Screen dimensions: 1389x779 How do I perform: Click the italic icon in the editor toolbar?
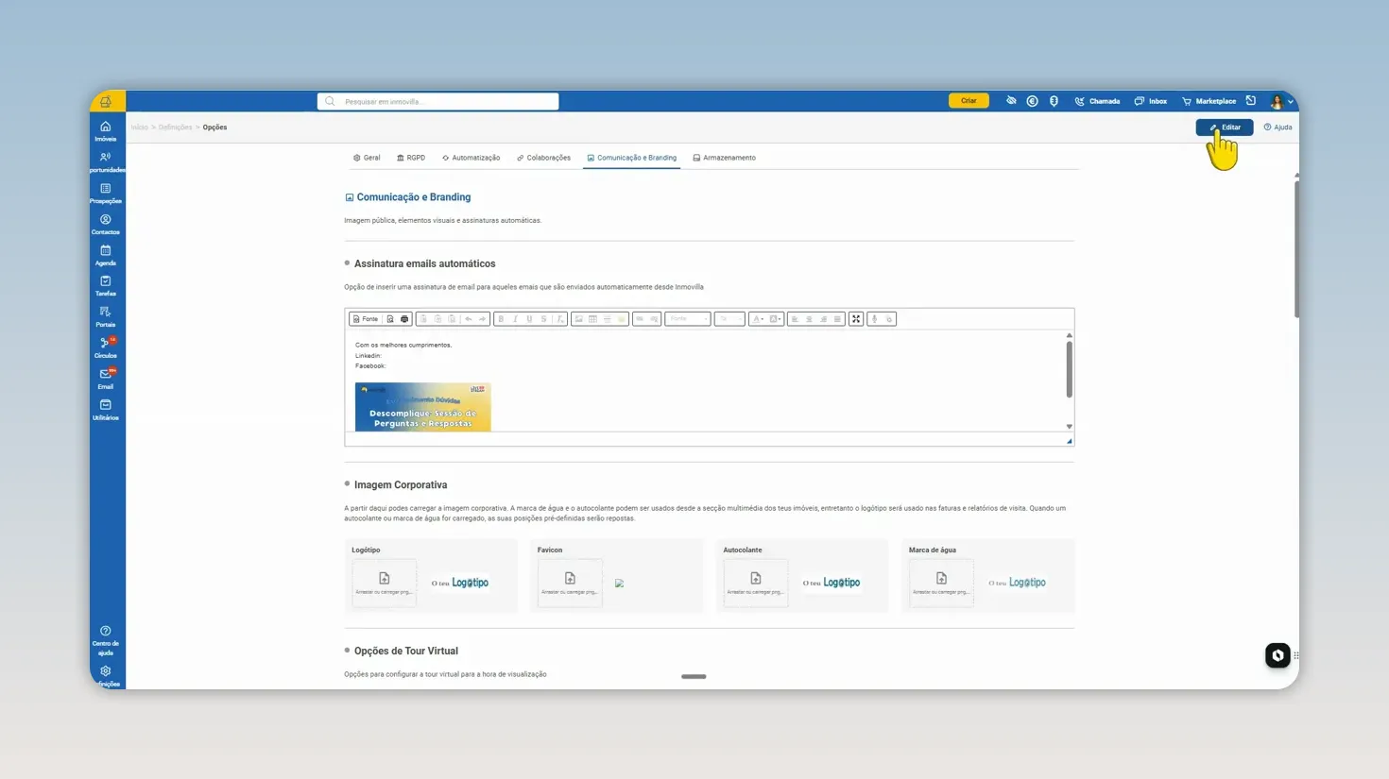(x=515, y=319)
